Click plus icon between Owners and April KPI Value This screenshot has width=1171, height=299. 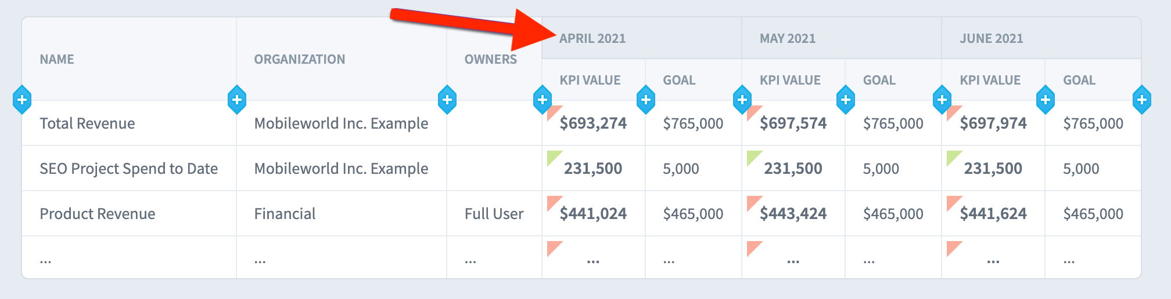coord(543,100)
